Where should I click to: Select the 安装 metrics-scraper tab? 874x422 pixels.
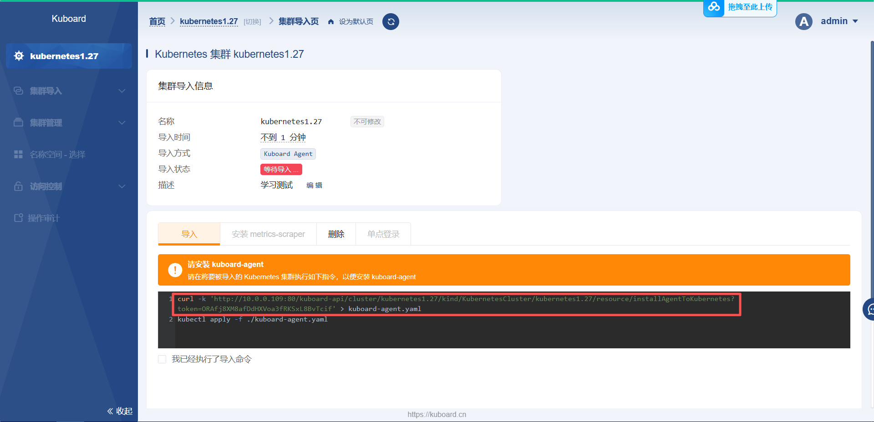pos(268,234)
